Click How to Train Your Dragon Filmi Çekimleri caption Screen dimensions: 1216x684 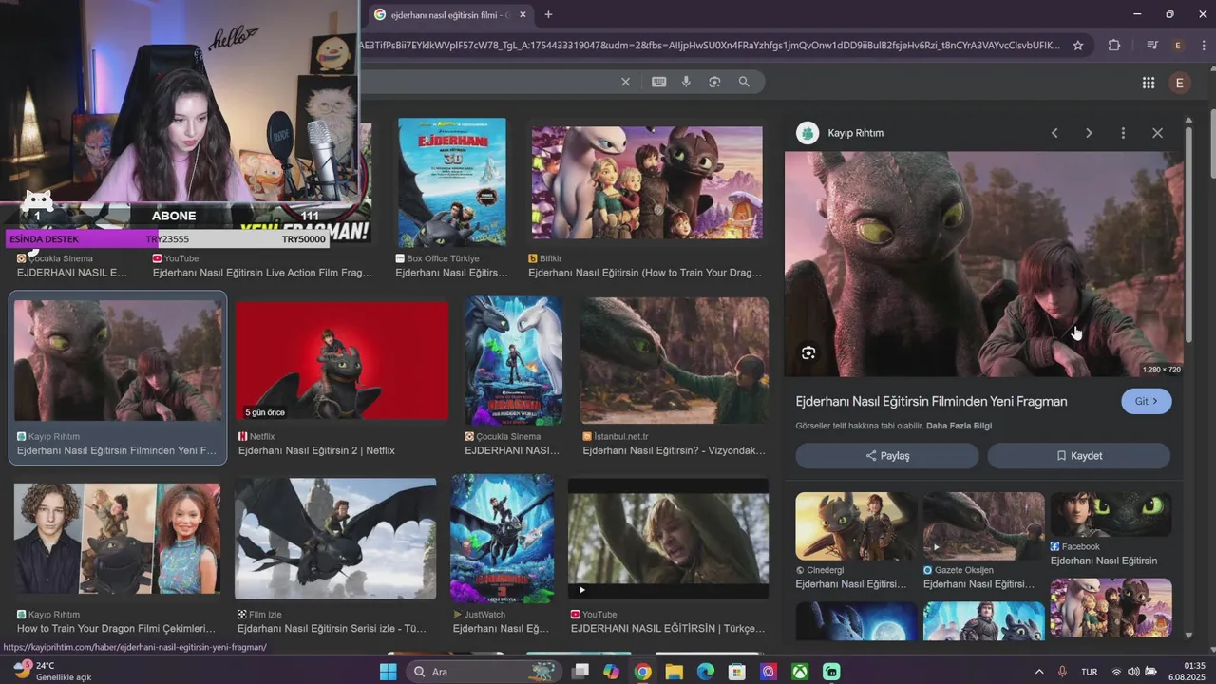click(x=117, y=628)
